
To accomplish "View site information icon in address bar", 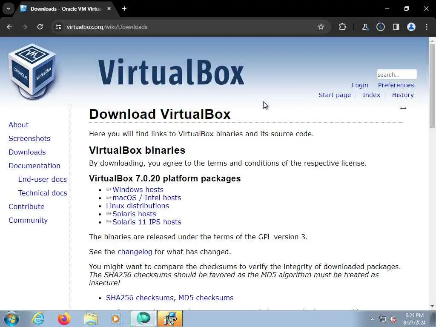I will click(58, 27).
